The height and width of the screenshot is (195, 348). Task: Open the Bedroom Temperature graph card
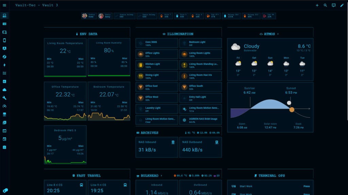(x=109, y=101)
